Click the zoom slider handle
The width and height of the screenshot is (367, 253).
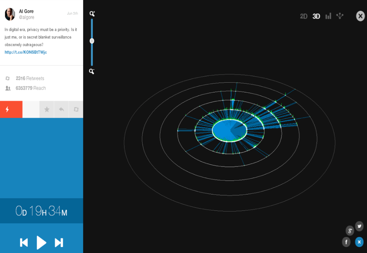[92, 41]
